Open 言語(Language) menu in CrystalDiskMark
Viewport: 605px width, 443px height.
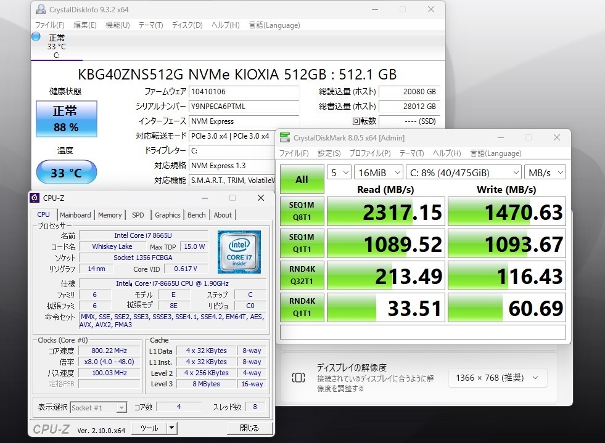[496, 153]
